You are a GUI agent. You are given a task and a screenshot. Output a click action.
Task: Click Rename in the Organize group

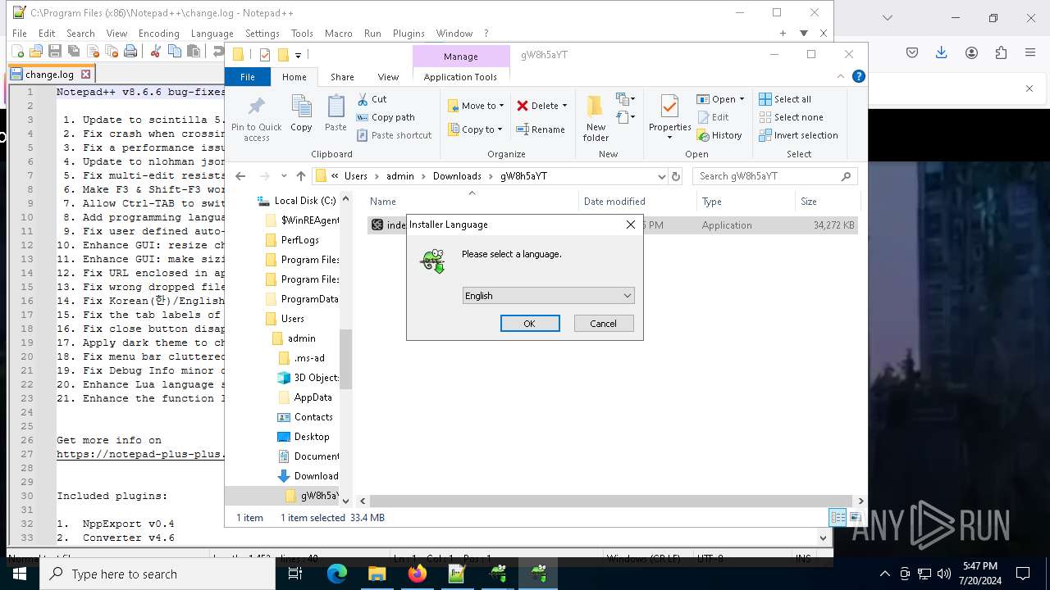pyautogui.click(x=541, y=129)
